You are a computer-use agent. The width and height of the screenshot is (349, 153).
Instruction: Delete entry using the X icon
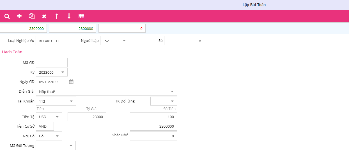44,16
